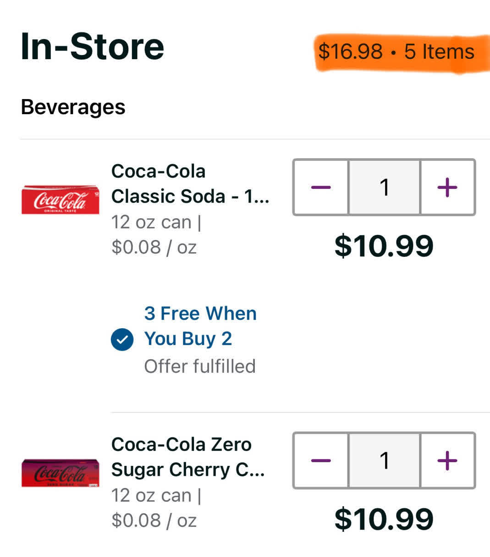Click the In-Store heading
490x557 pixels.
pyautogui.click(x=92, y=46)
